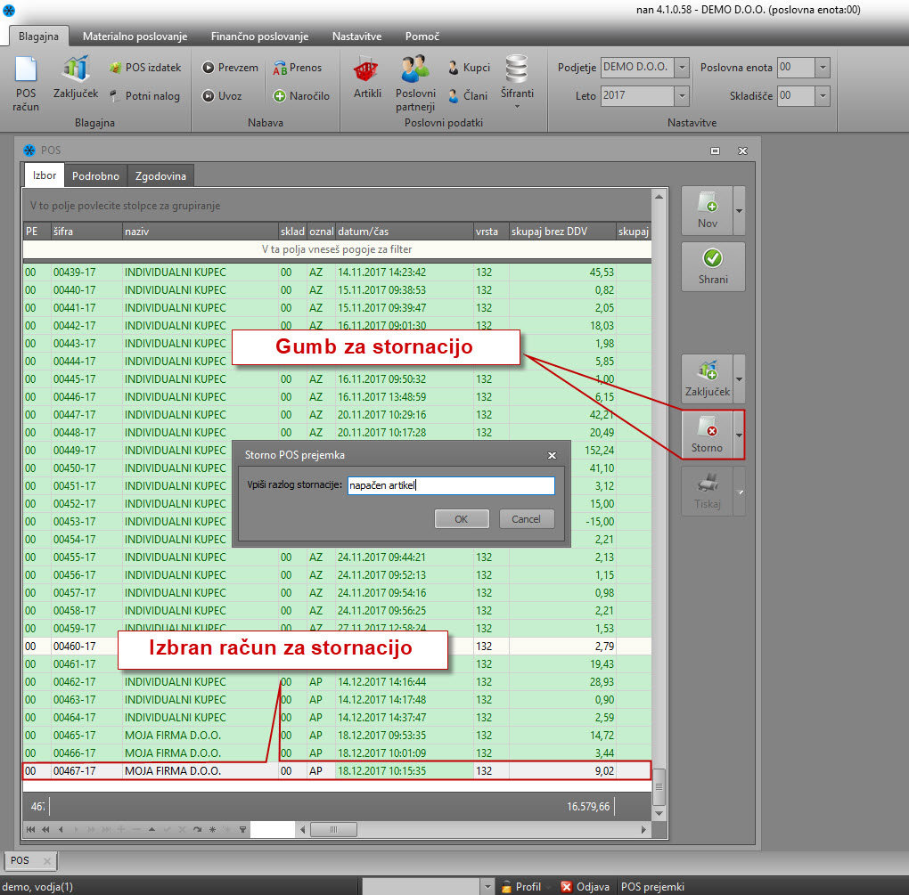Click the Nov button in POS side panel
The width and height of the screenshot is (909, 895).
pos(707,210)
